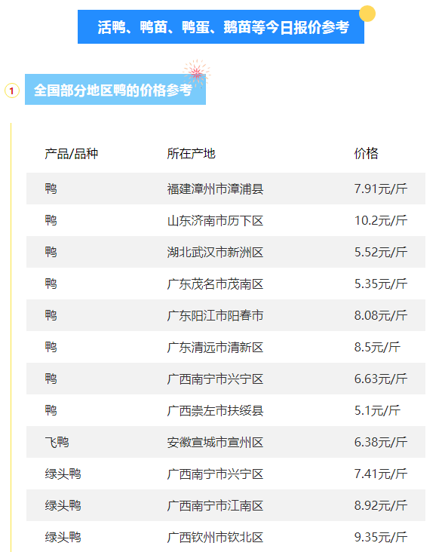
Task: Select the 福建漳州市漳浦县 row
Action: [x=226, y=189]
